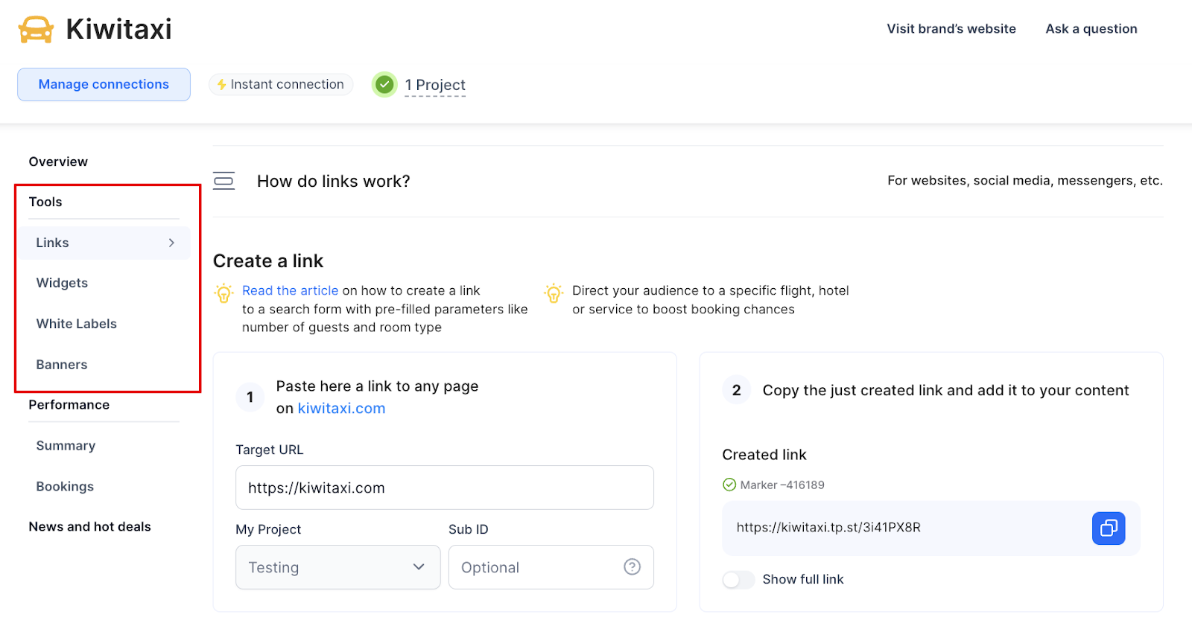Toggle the Show full link switch
Screen dimensions: 1192x626
click(x=738, y=580)
